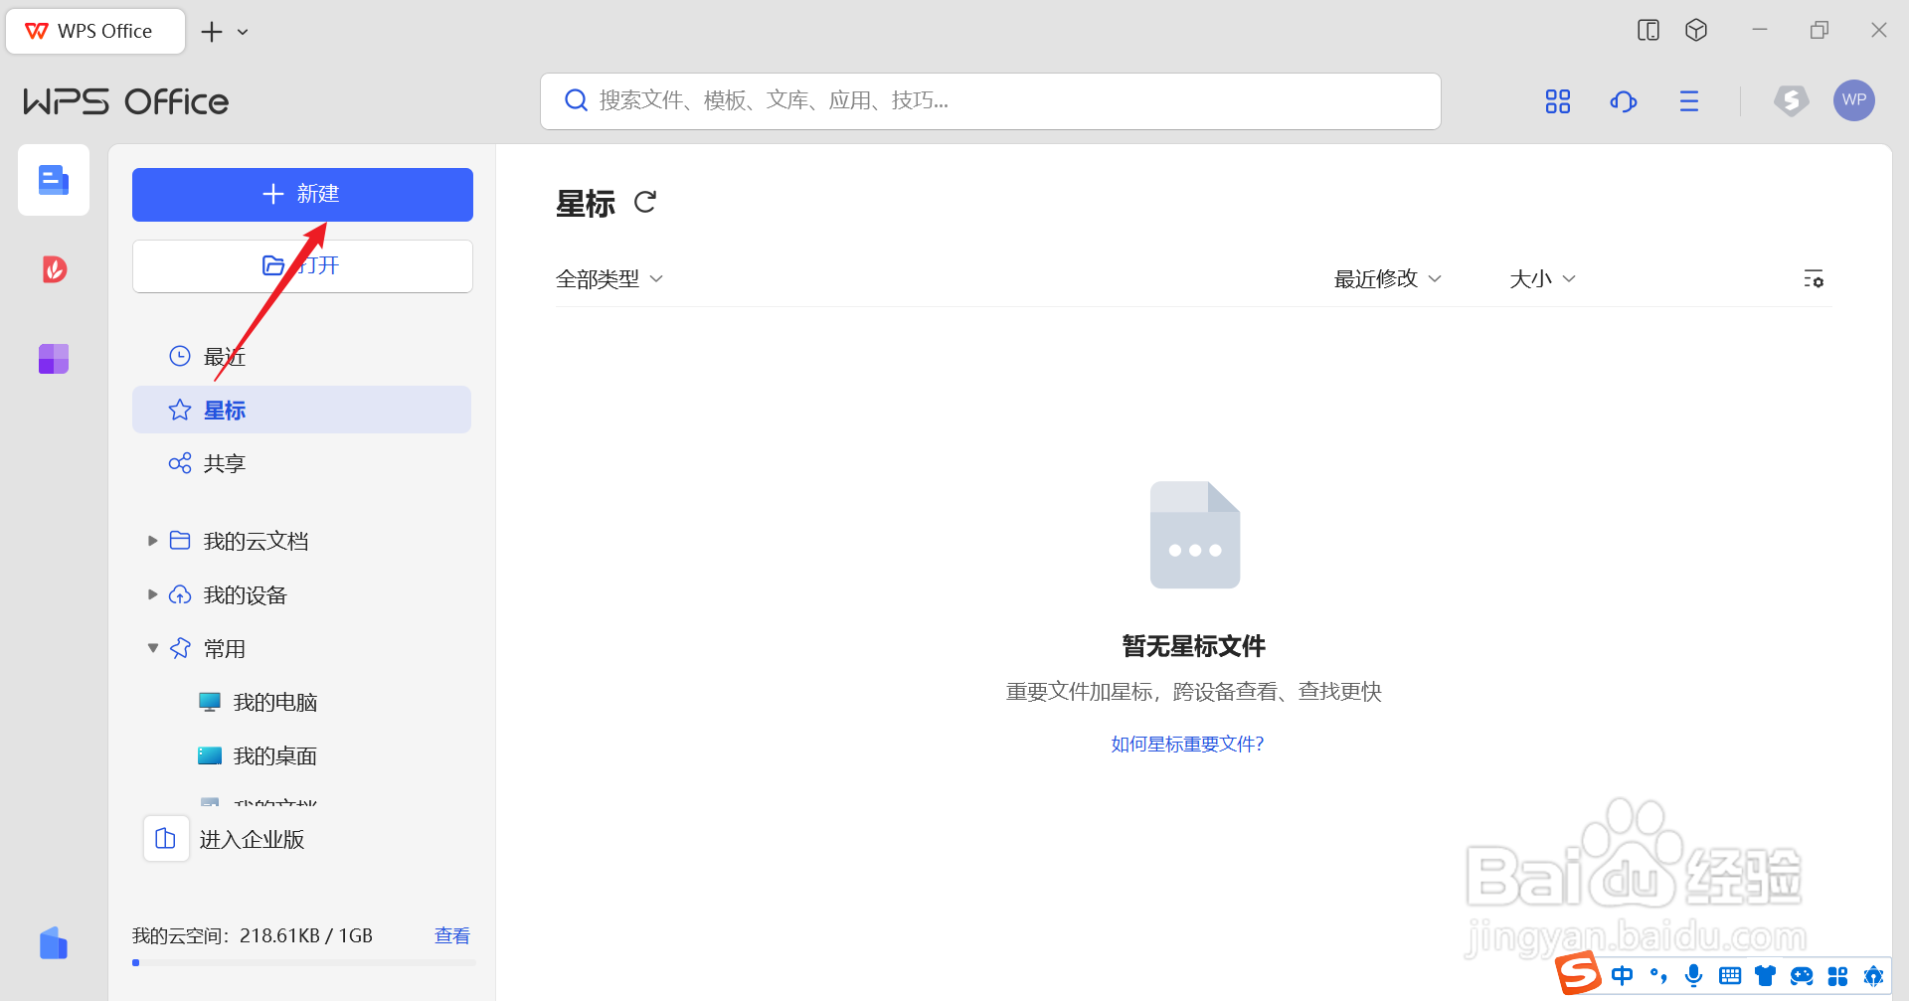
Task: Open 我的电脑 location
Action: 274,702
